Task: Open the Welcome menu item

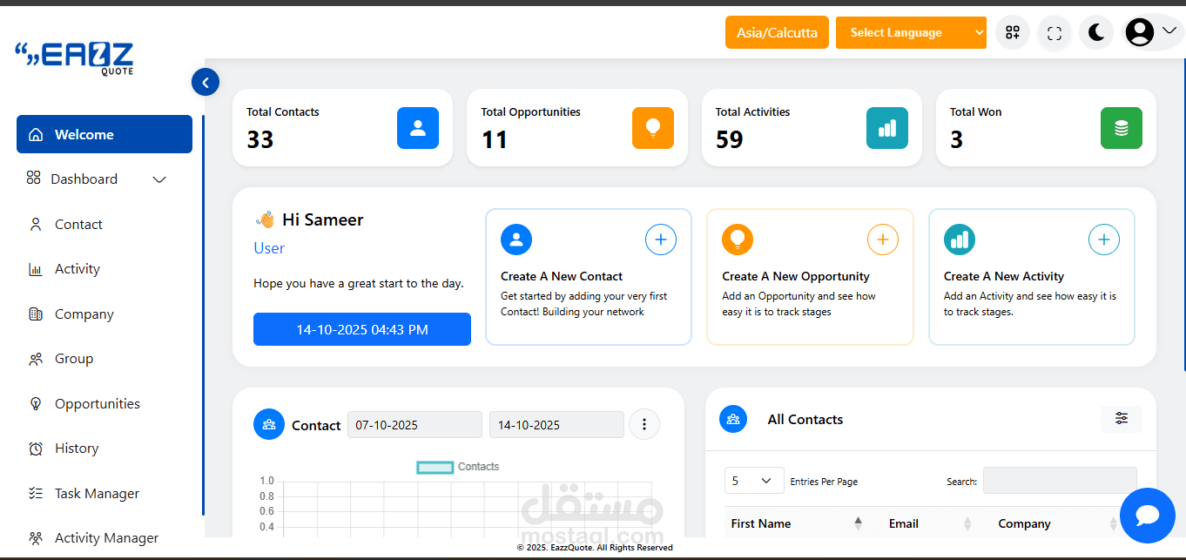Action: click(104, 134)
